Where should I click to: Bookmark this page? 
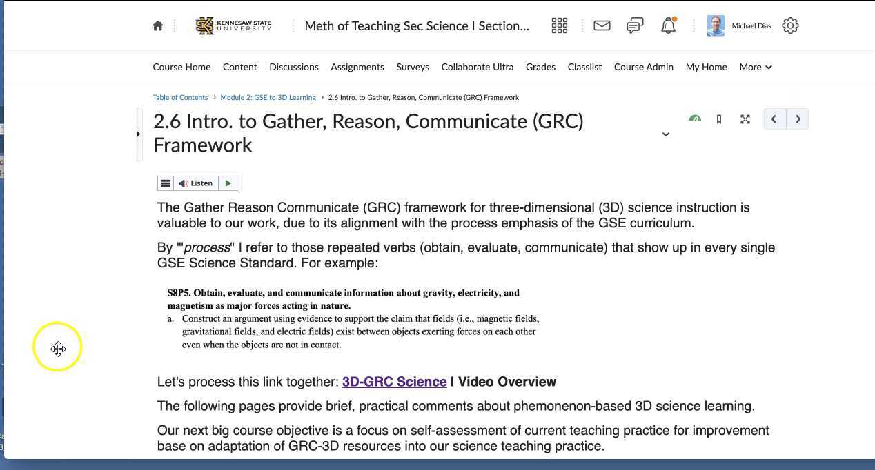(x=718, y=119)
